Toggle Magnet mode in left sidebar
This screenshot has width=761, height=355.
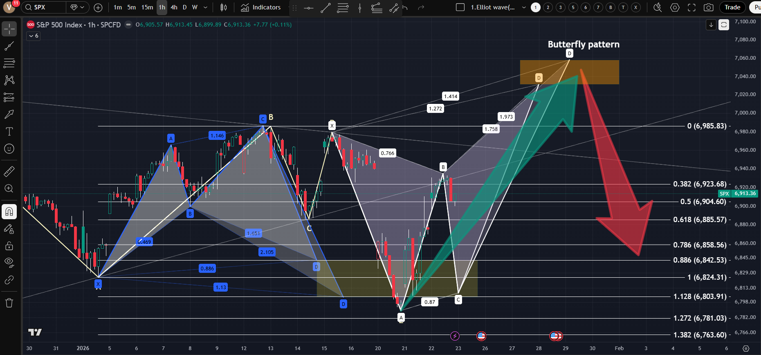coord(9,211)
